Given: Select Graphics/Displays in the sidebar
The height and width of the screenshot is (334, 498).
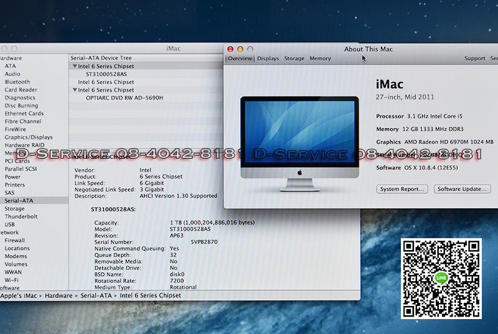Looking at the screenshot, I should pyautogui.click(x=29, y=137).
